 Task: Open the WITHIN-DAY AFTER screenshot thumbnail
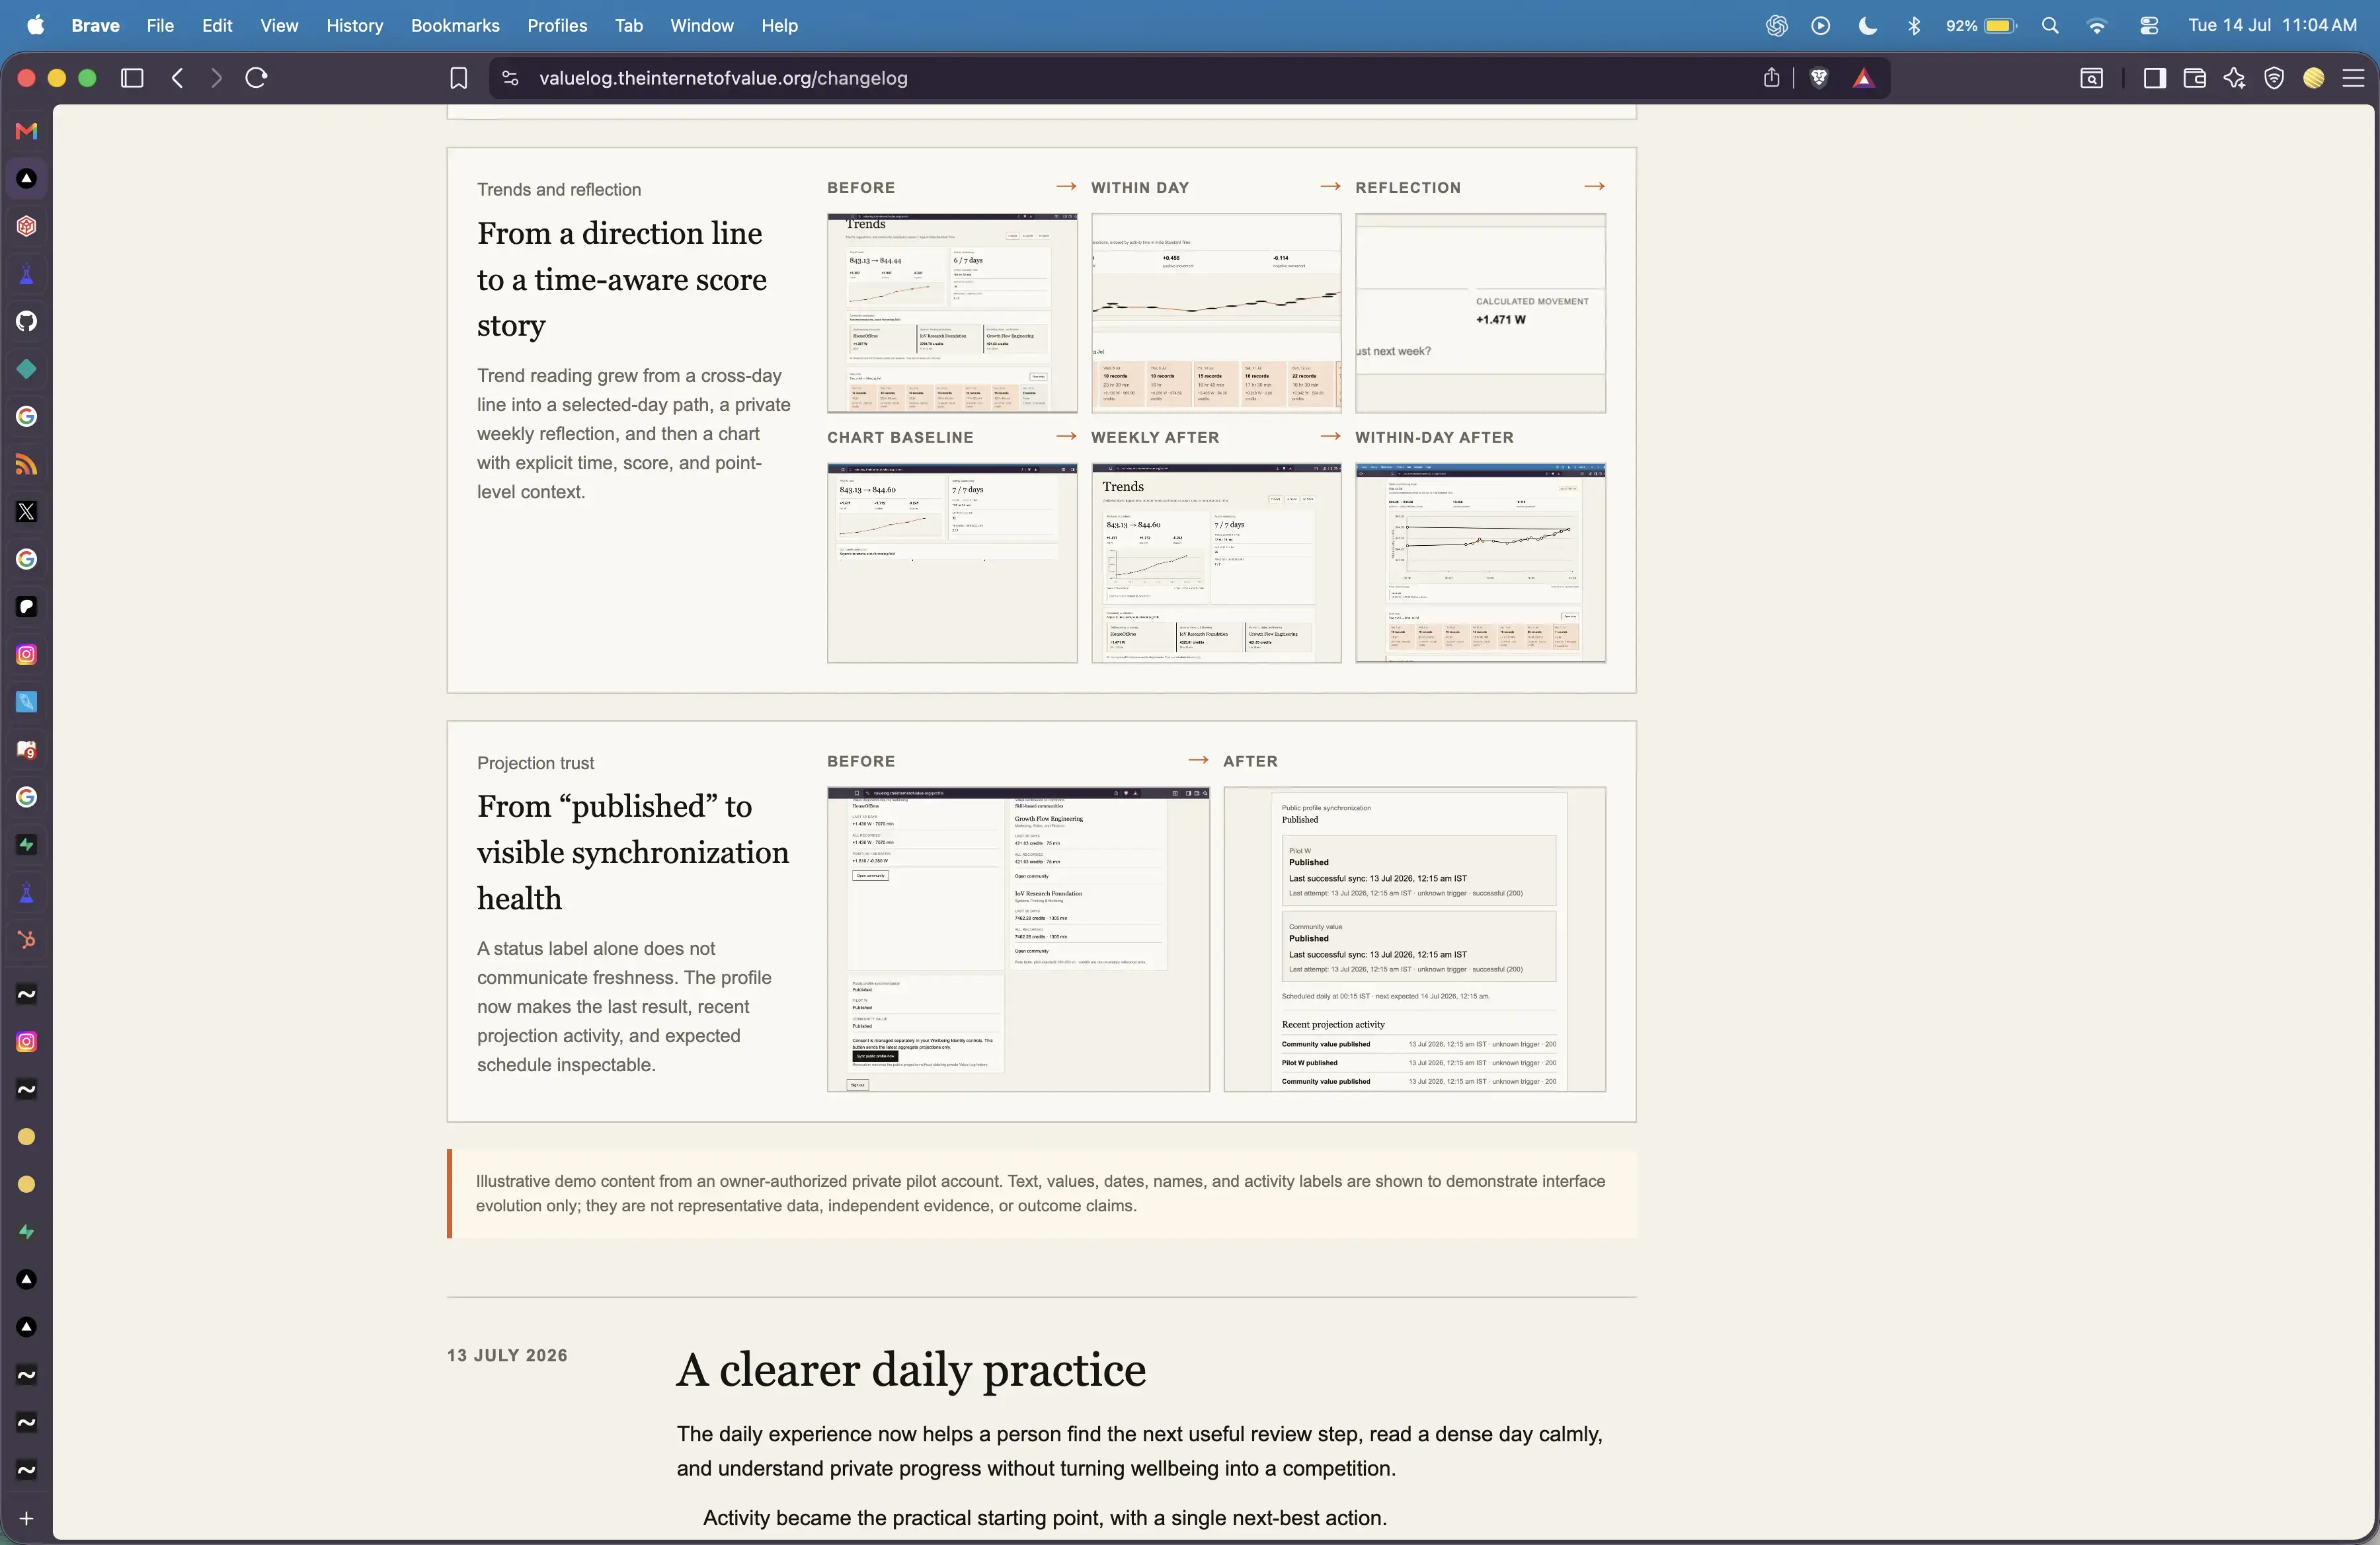tap(1480, 562)
